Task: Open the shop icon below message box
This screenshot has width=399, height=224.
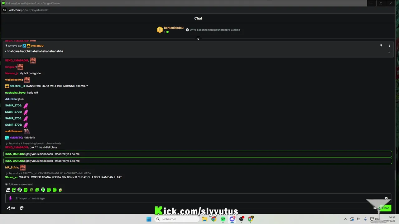Action: click(22, 208)
